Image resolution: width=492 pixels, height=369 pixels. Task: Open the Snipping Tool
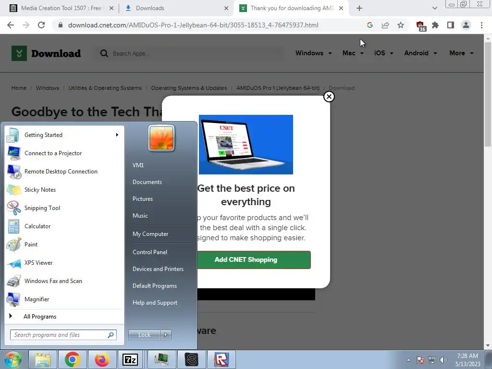click(64, 208)
